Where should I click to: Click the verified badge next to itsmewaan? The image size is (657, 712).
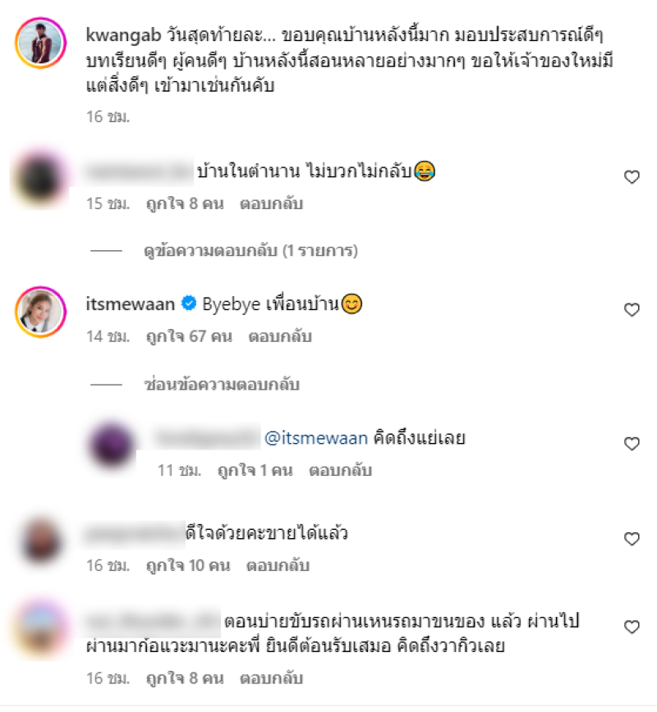(x=189, y=303)
